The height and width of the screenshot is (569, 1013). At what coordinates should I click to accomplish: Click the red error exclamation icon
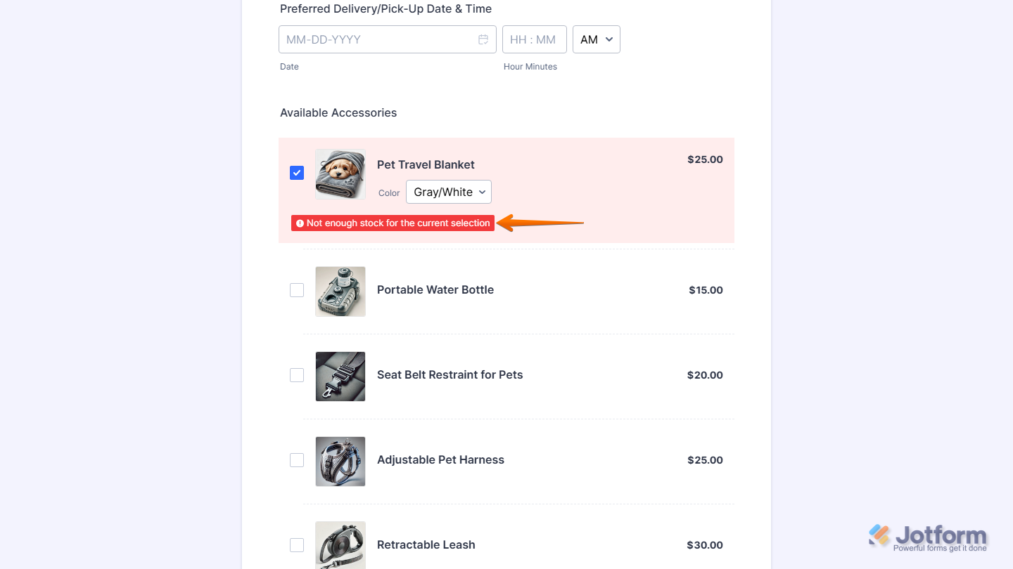300,223
